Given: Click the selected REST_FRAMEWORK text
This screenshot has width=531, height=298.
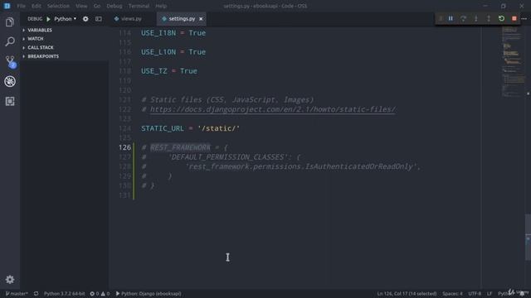Looking at the screenshot, I should click(x=180, y=147).
